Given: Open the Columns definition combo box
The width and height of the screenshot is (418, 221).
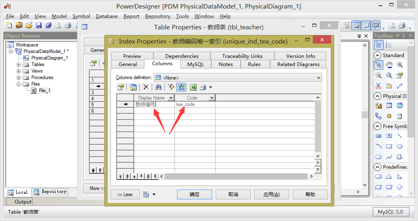Looking at the screenshot, I should click(x=238, y=77).
